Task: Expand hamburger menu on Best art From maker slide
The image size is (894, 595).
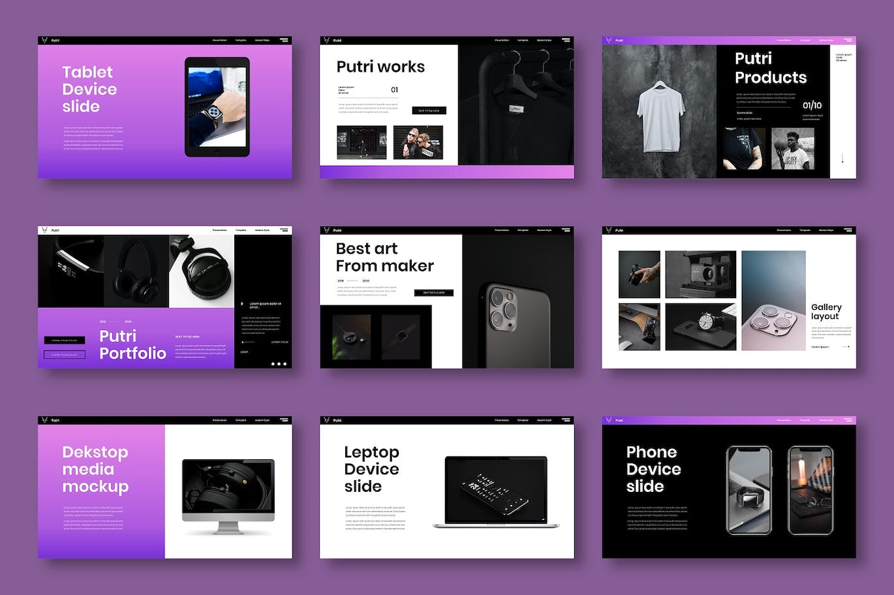Action: [566, 230]
